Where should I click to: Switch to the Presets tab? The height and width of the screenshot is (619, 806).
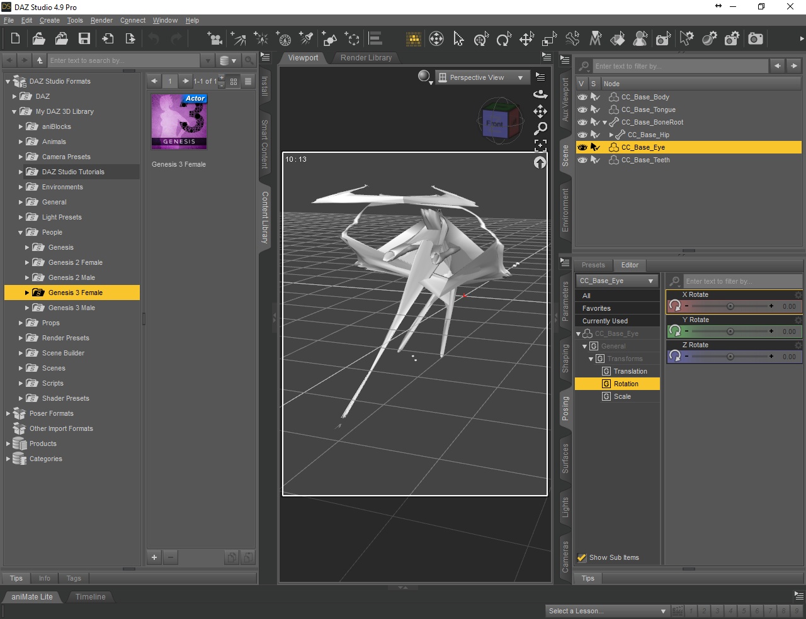click(593, 265)
